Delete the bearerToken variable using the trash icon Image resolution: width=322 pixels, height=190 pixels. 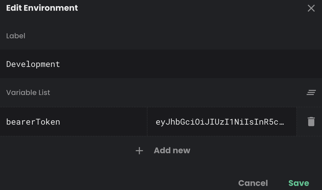(x=311, y=122)
